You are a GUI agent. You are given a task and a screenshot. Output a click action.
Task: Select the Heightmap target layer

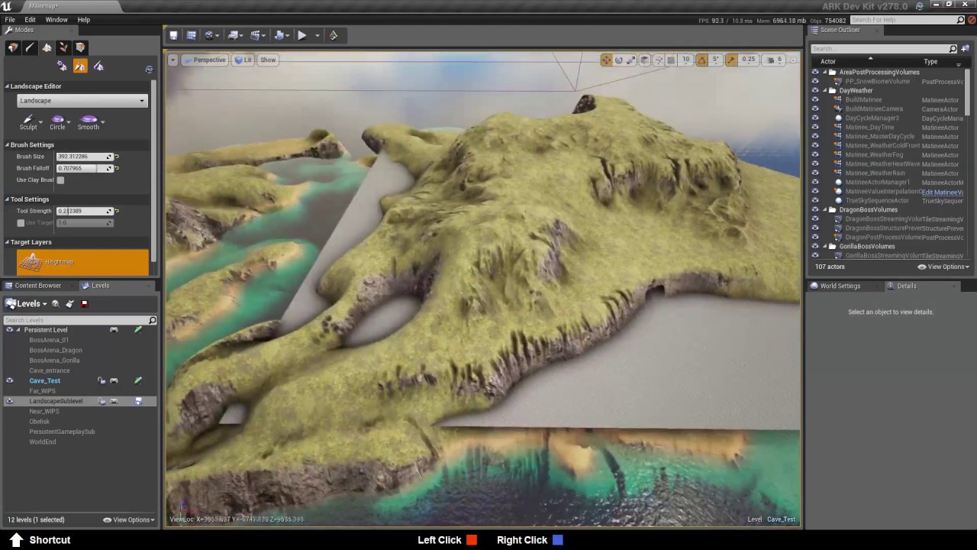coord(83,262)
